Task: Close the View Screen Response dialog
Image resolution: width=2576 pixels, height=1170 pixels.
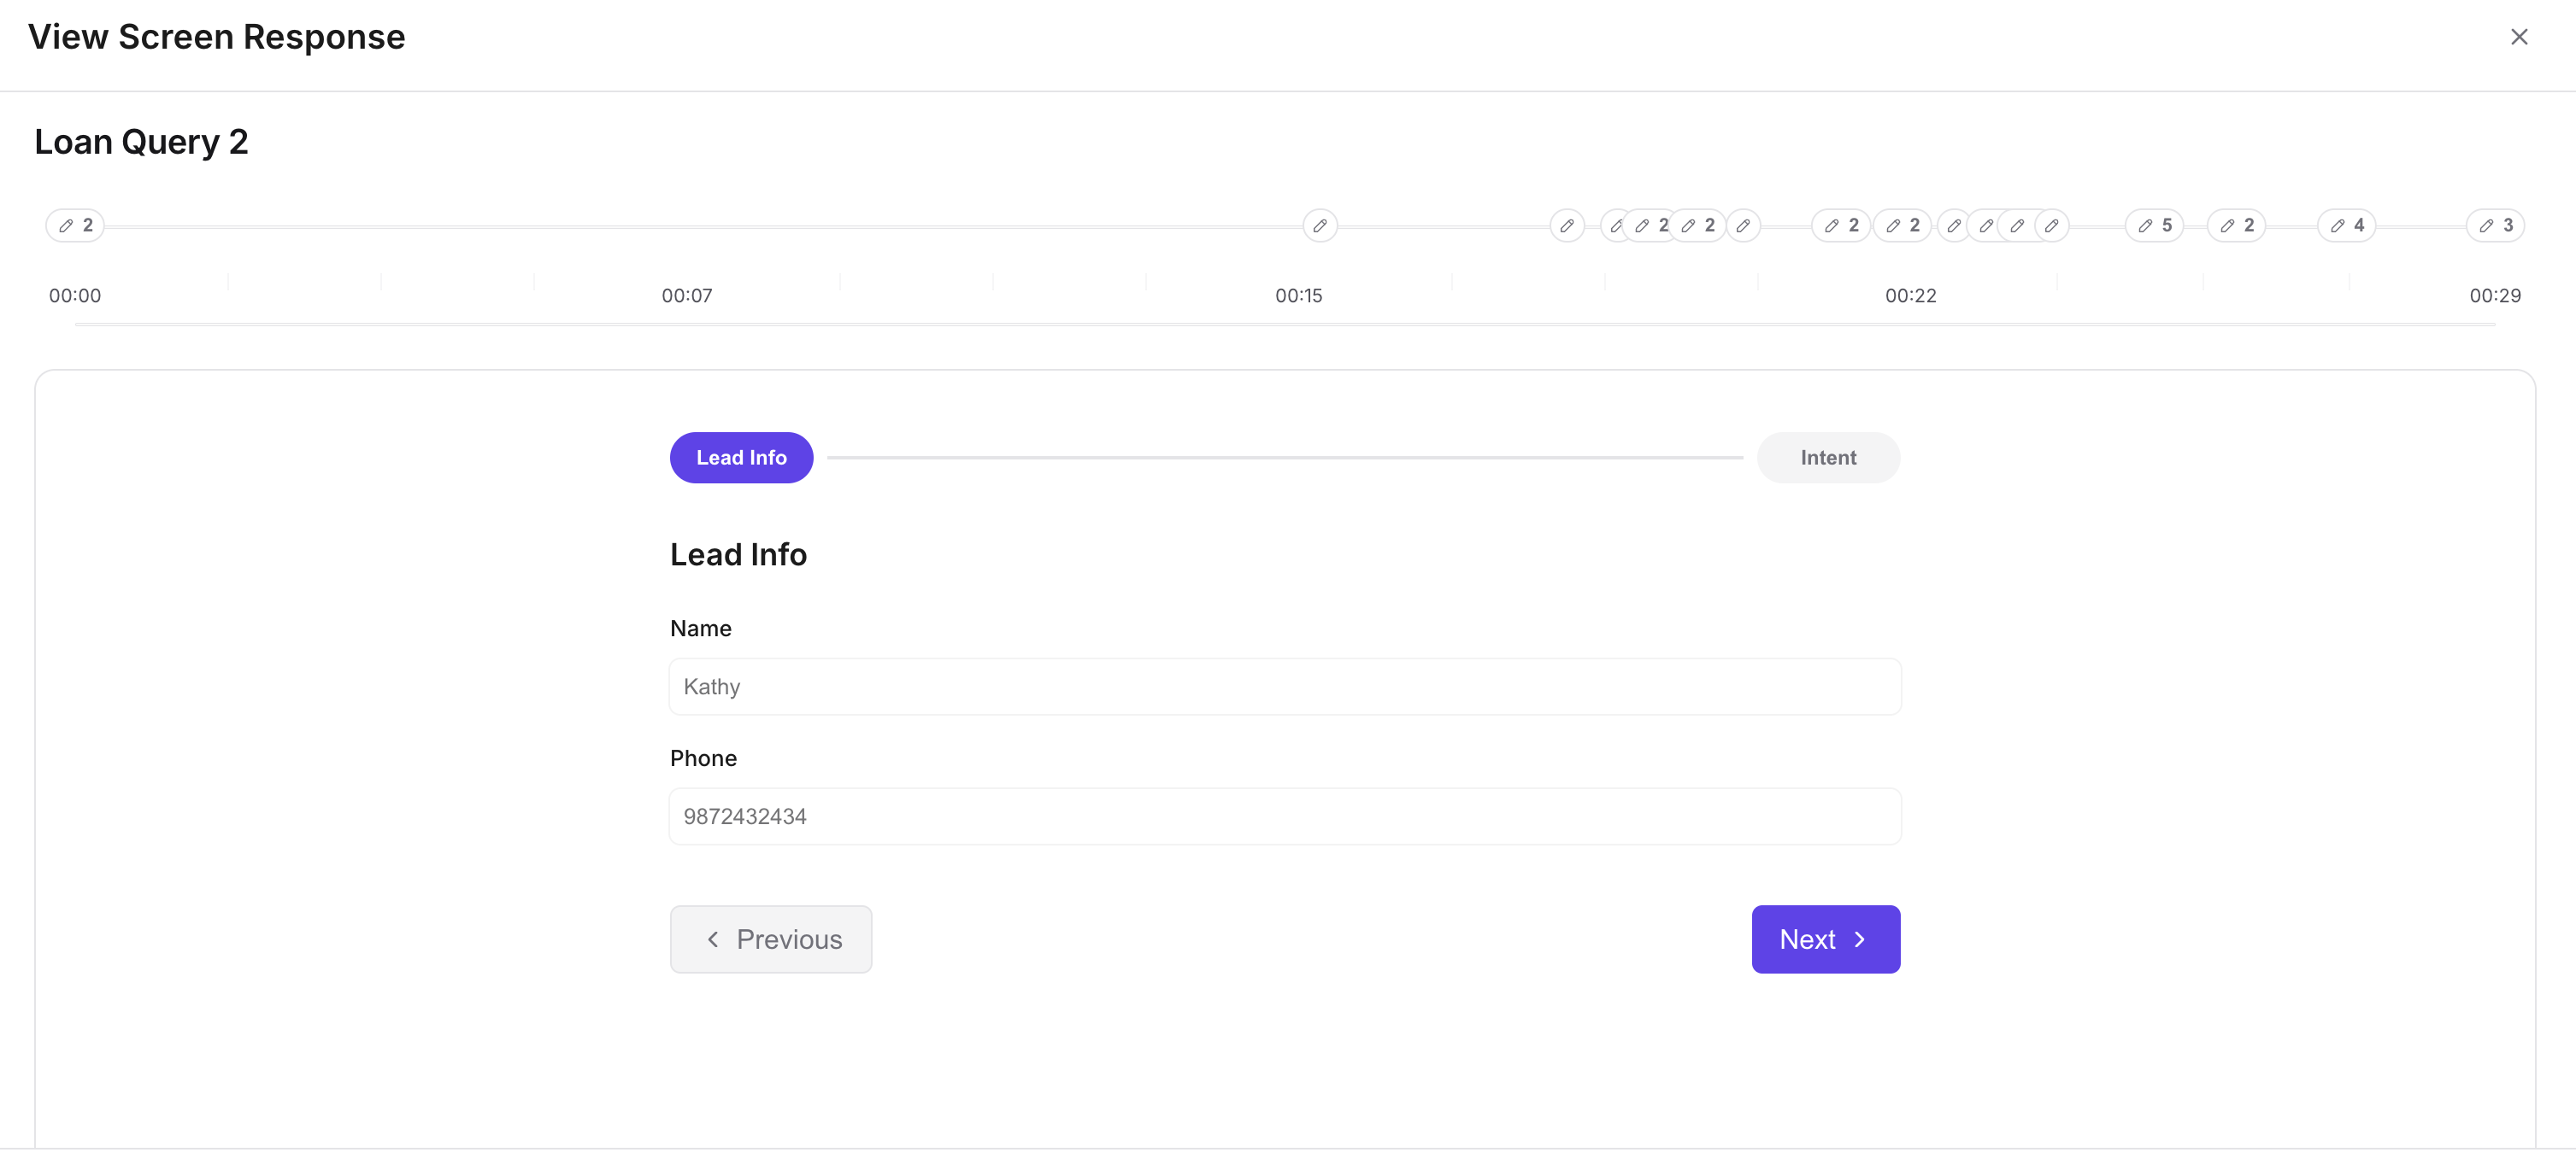Action: [2519, 37]
